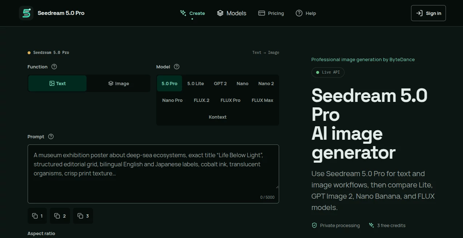Select the Text function mode
Viewport: 463px width, 238px height.
57,83
